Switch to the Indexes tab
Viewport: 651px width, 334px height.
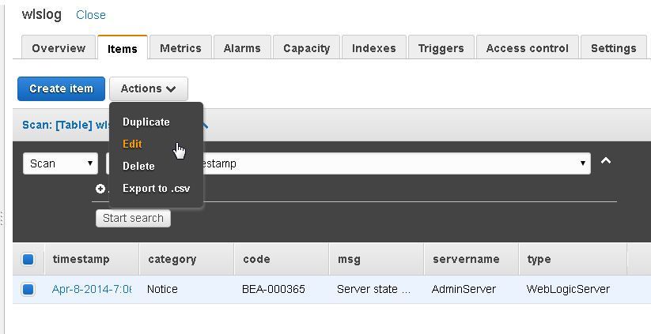[x=373, y=48]
